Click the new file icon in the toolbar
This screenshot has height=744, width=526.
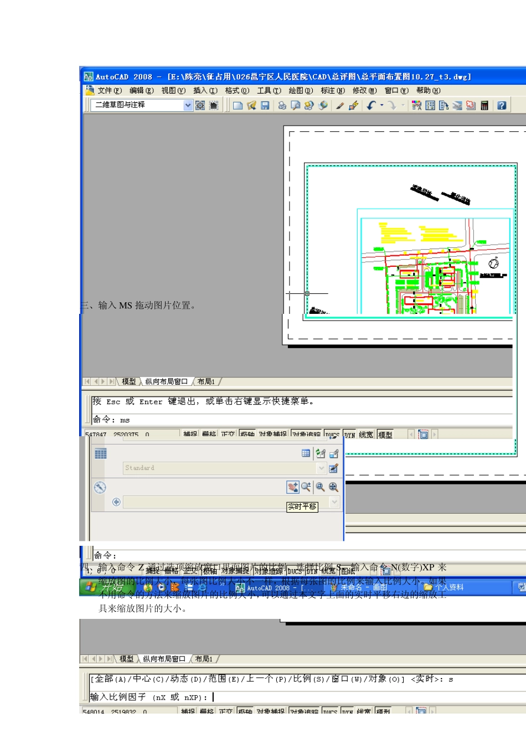[x=238, y=105]
